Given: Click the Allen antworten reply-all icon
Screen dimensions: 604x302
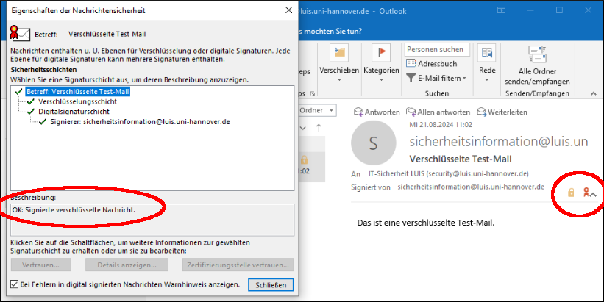Looking at the screenshot, I should pos(411,112).
